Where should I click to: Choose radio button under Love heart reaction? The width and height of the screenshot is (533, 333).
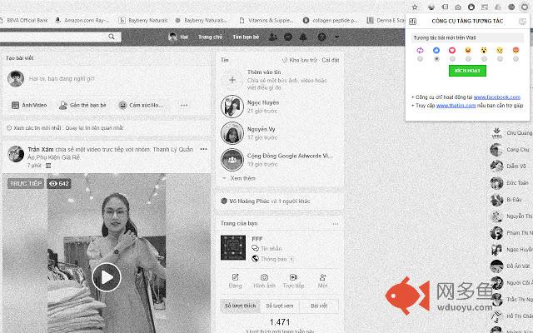(452, 59)
